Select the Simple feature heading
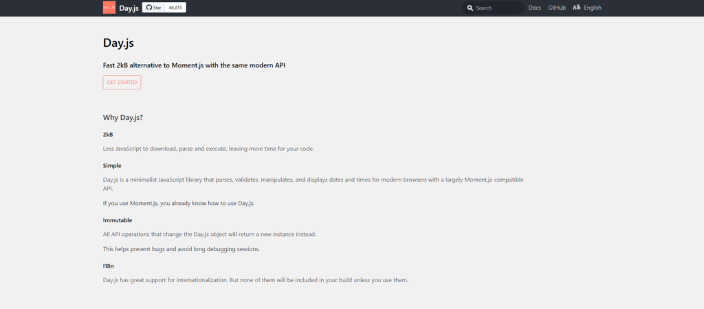 click(112, 165)
